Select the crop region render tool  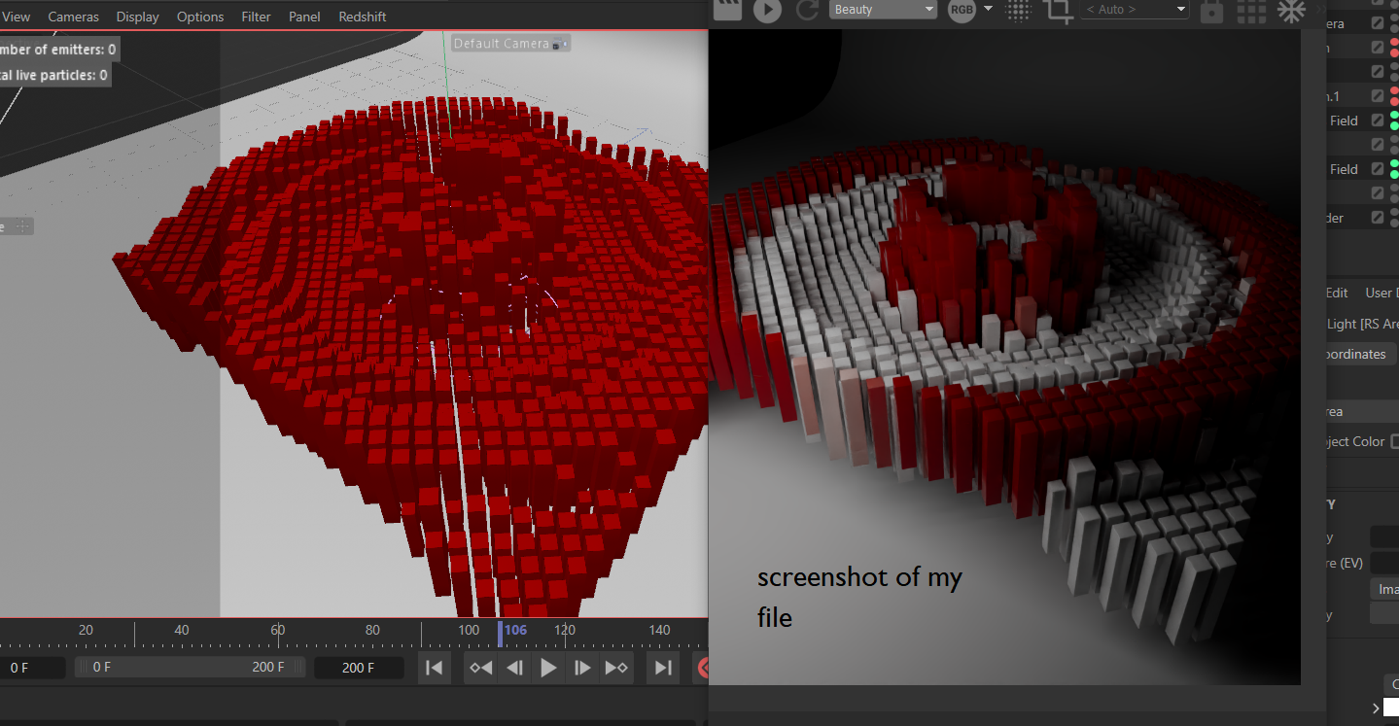tap(1058, 11)
